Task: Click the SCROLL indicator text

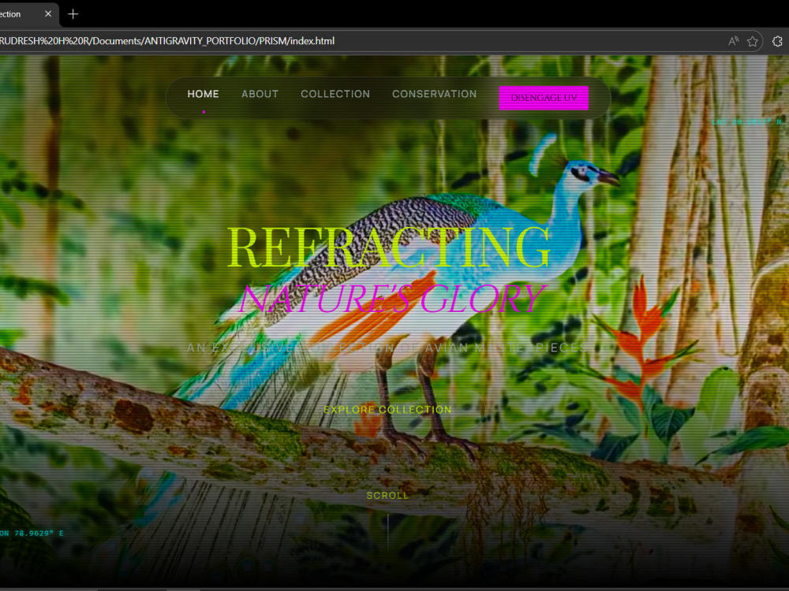Action: (387, 496)
